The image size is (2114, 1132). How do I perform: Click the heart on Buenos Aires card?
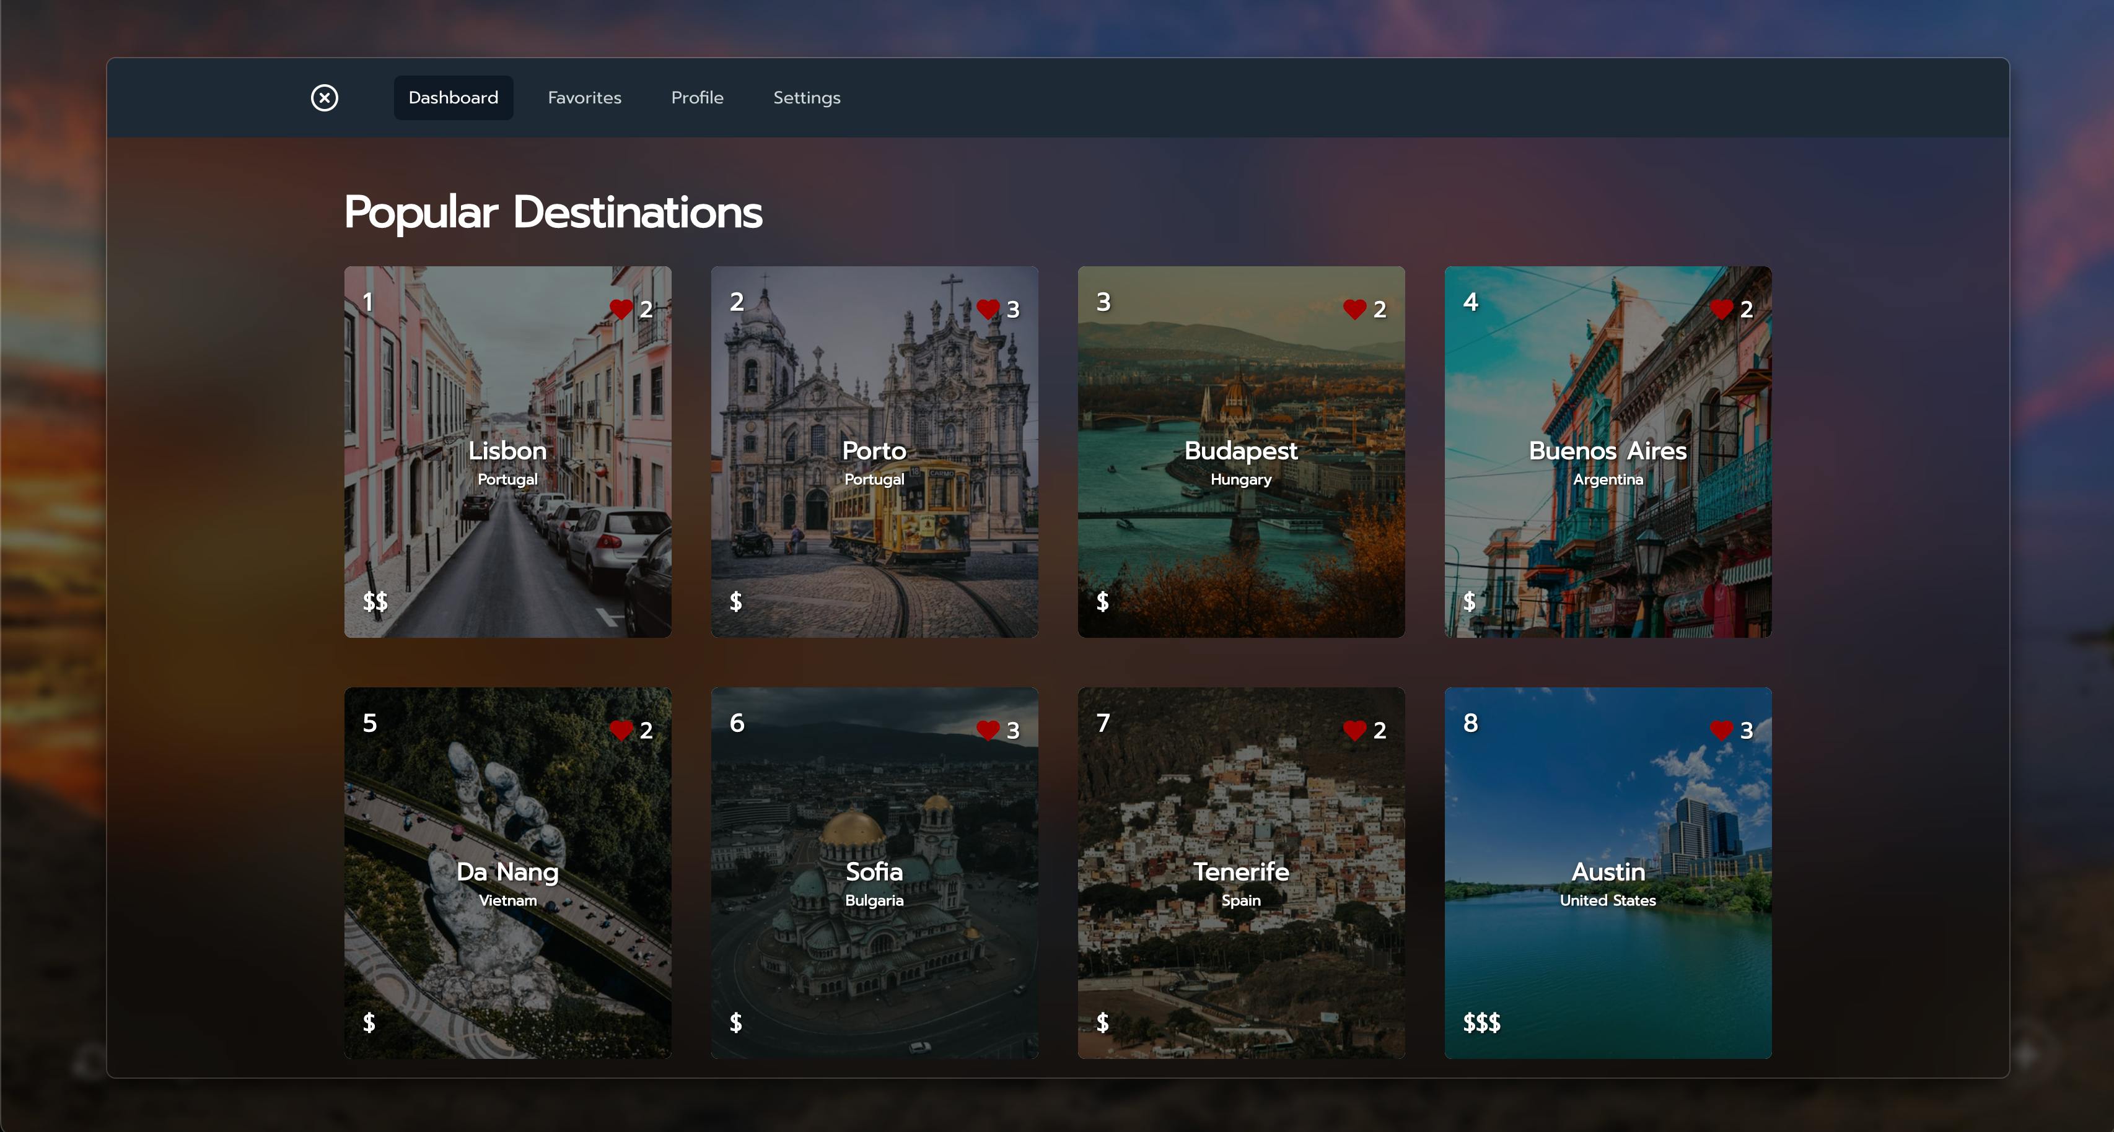[1722, 309]
